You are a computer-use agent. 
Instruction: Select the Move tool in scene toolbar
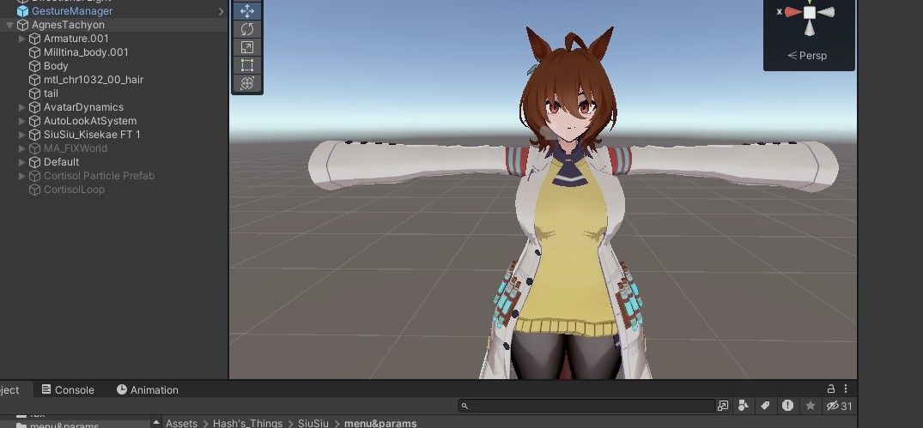(x=247, y=10)
